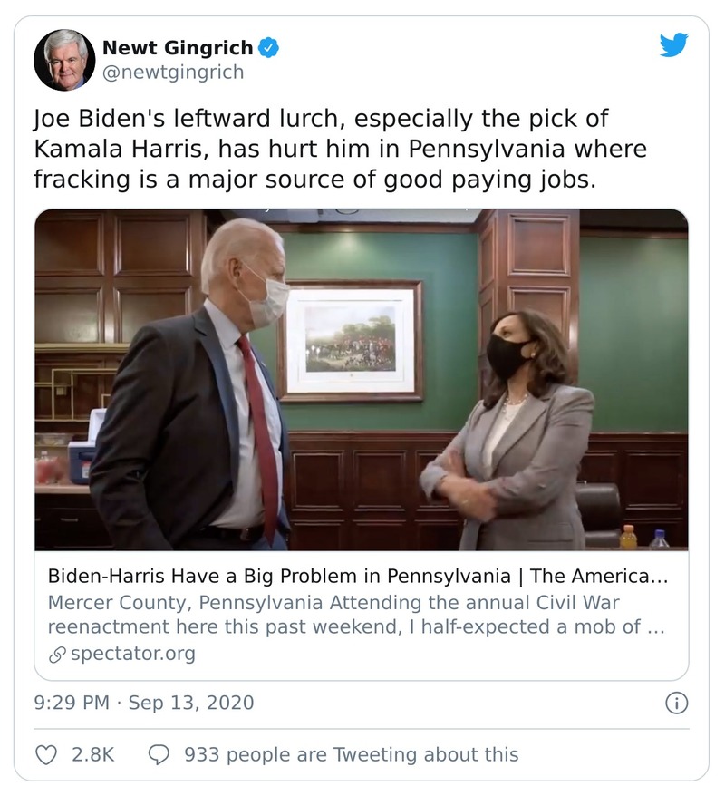Click the 'Mercer County, Pennsylvania' article description
725x796 pixels.
tap(357, 614)
